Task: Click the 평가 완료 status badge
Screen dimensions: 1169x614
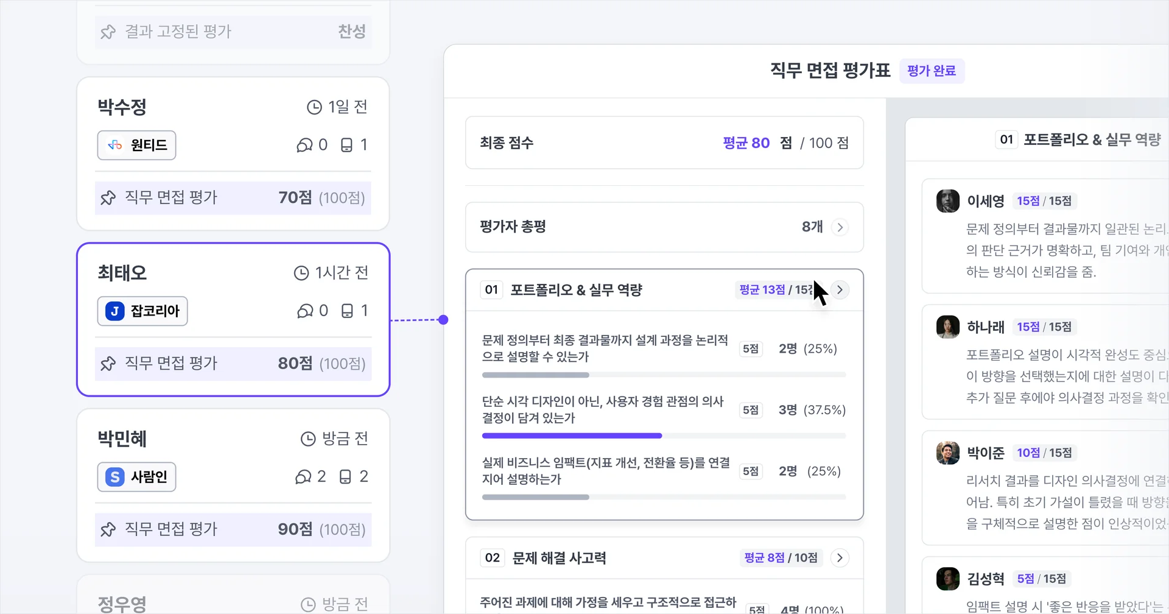Action: [x=931, y=71]
